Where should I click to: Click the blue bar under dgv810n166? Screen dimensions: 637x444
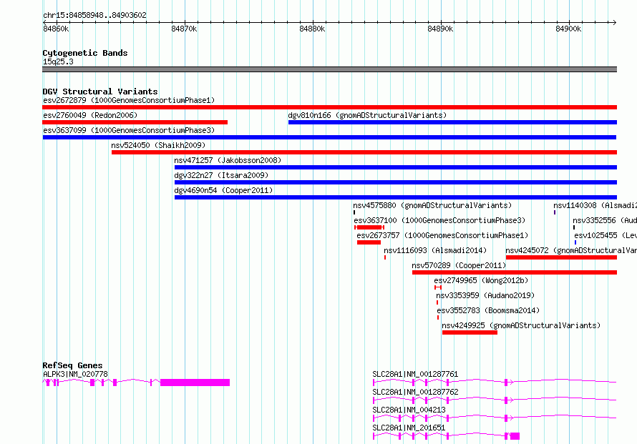pos(452,122)
